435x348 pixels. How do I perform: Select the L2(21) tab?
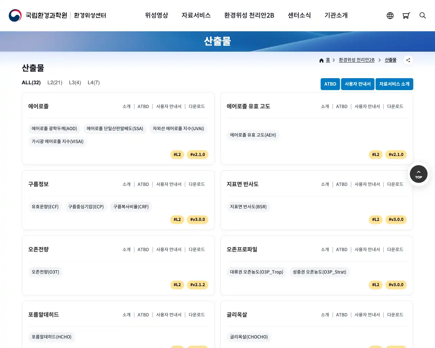pyautogui.click(x=55, y=83)
